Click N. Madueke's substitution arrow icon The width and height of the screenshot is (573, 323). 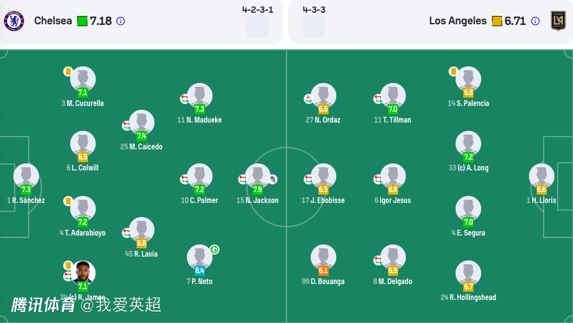point(184,99)
